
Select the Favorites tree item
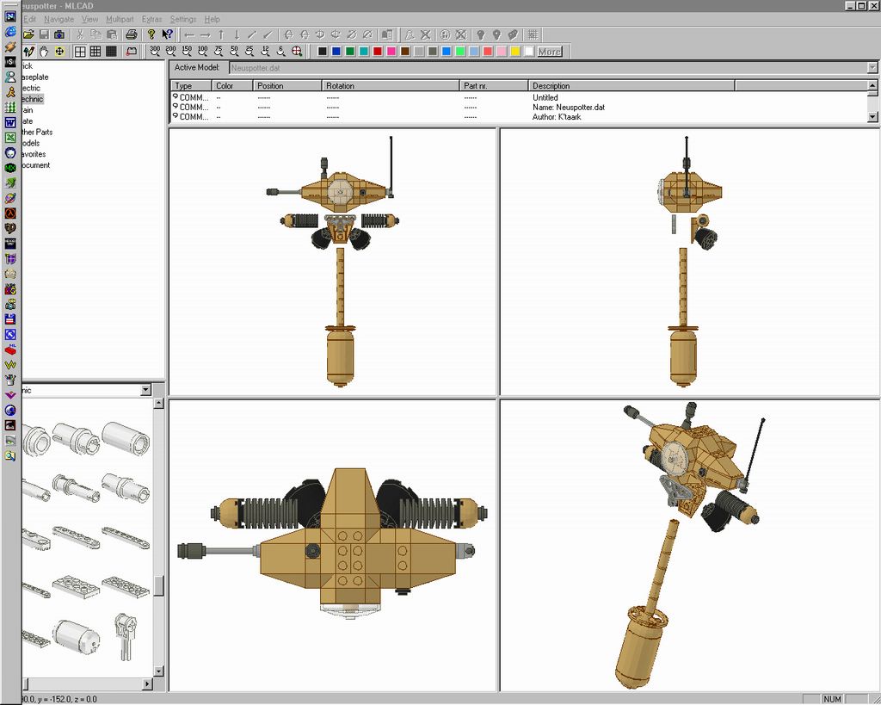34,154
